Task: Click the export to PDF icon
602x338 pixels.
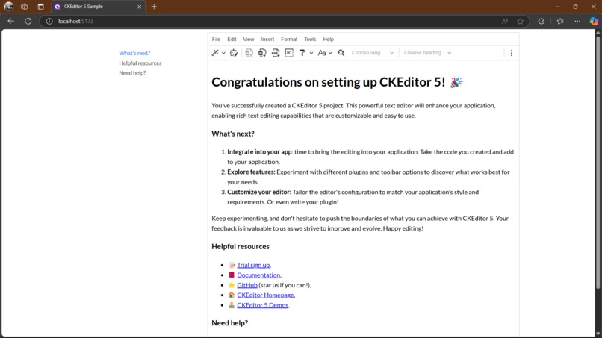Action: click(x=276, y=53)
